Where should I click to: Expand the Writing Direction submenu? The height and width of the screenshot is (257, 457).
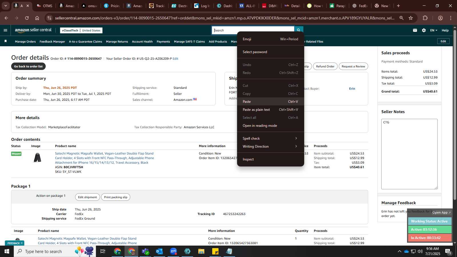coord(270,146)
